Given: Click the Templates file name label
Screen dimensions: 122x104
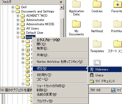Looking at the screenshot, I should (97, 51).
